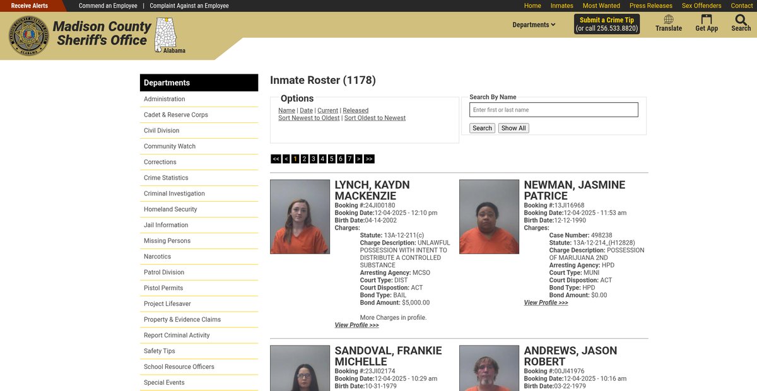Image resolution: width=757 pixels, height=391 pixels.
Task: Select Pistol Permits in sidebar
Action: pyautogui.click(x=199, y=288)
